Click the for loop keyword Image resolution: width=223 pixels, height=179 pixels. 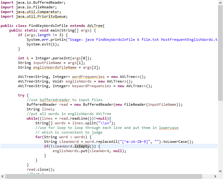(38, 137)
